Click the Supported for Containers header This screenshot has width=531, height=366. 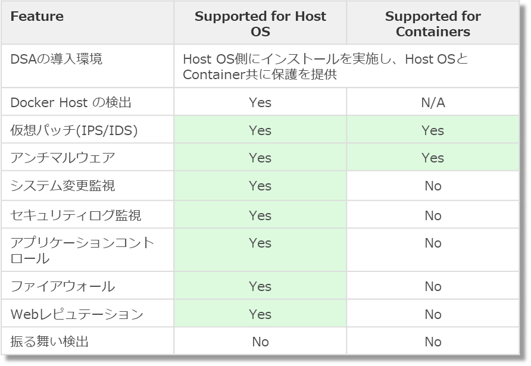(x=433, y=24)
